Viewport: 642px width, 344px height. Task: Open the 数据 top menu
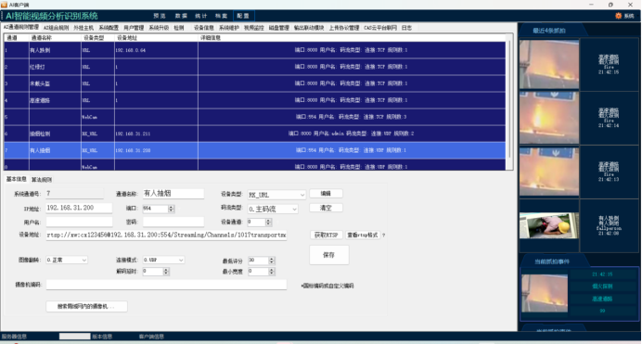click(181, 16)
